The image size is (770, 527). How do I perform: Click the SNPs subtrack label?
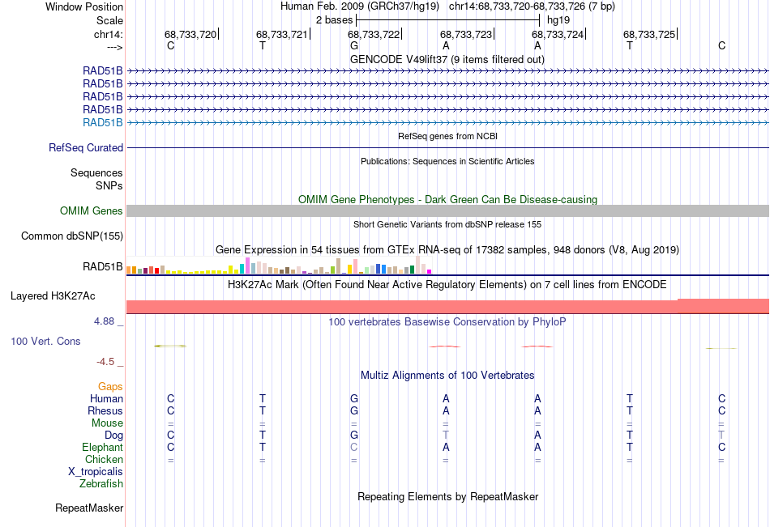[x=109, y=185]
